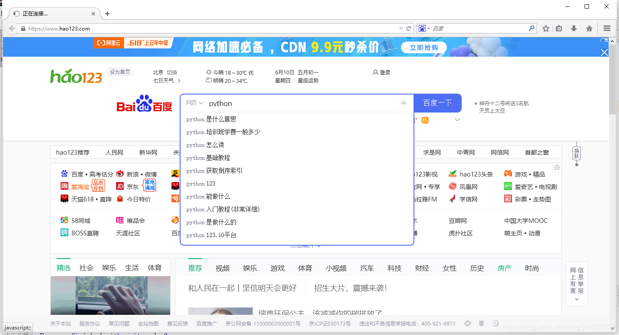Close the Aliyun banner ad

click(x=604, y=52)
